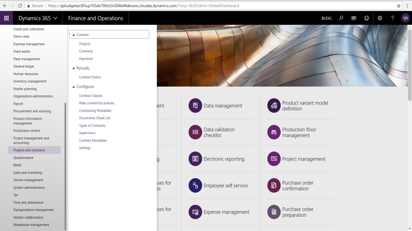
Task: Open the Contracting Modalities link
Action: [95, 111]
